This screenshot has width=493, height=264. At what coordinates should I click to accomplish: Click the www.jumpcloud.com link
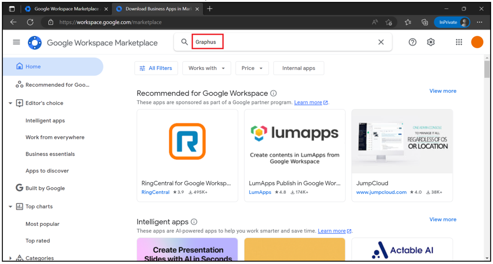(381, 192)
